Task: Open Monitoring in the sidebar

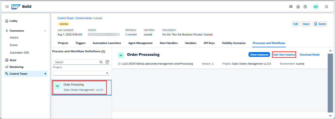Action: click(x=26, y=67)
